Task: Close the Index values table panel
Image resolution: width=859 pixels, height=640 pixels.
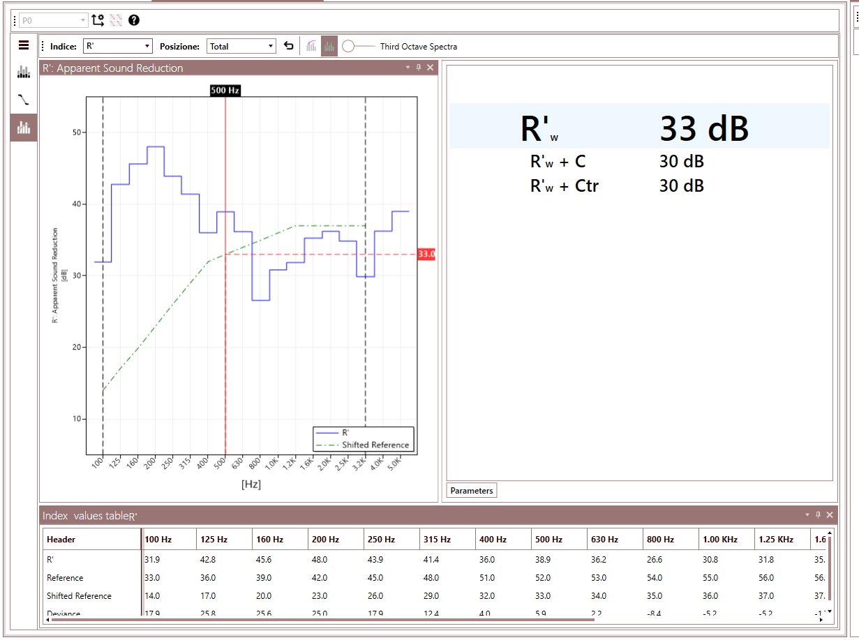Action: [x=830, y=515]
